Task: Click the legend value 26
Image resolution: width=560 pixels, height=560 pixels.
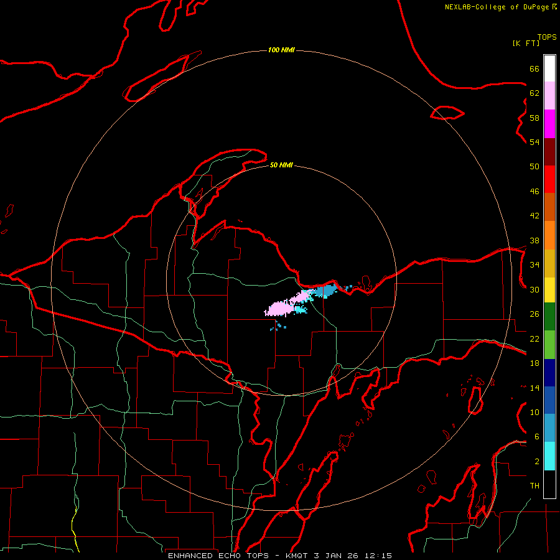Action: [534, 314]
